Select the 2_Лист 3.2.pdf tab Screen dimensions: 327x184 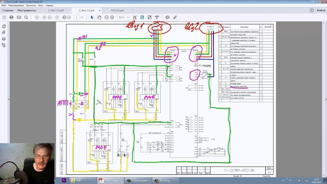click(87, 10)
